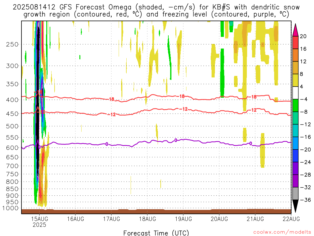
Task: Click the 15AUG x-axis date label
Action: pyautogui.click(x=40, y=219)
